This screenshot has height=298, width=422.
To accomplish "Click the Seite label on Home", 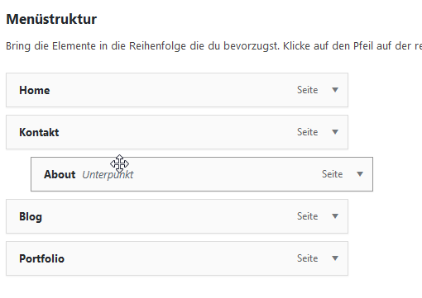I will [x=308, y=90].
